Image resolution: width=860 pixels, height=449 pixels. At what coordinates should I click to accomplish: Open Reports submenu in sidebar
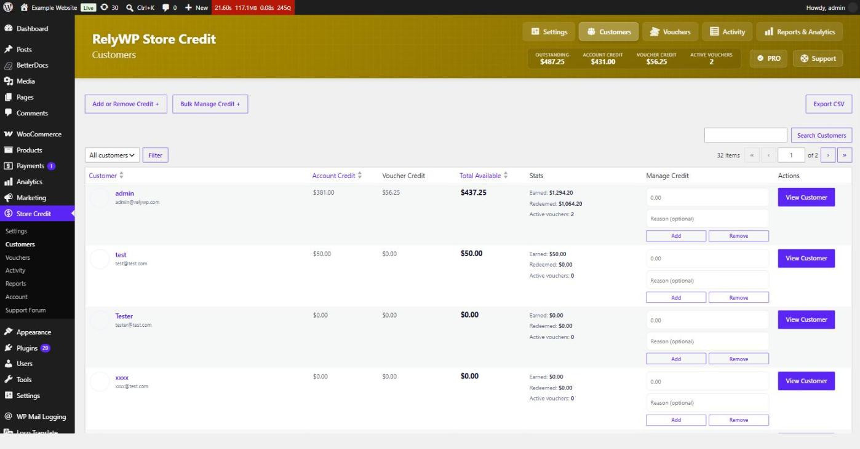[x=15, y=284]
